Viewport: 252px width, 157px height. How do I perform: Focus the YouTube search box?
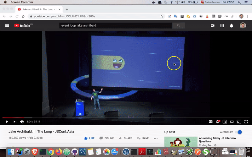116,25
